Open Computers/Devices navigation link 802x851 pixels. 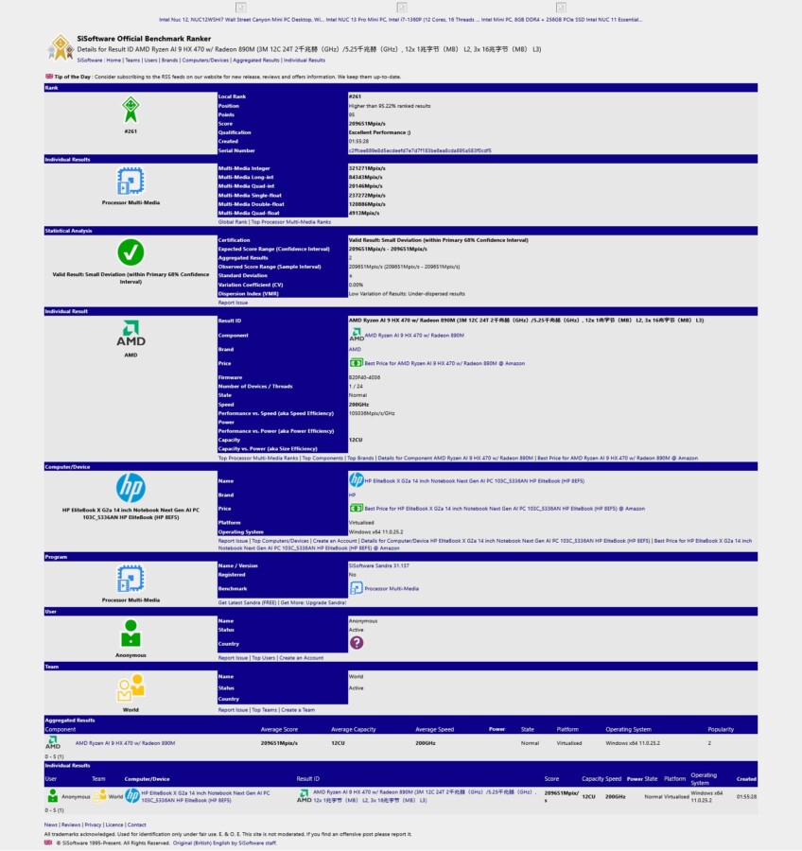coord(206,60)
